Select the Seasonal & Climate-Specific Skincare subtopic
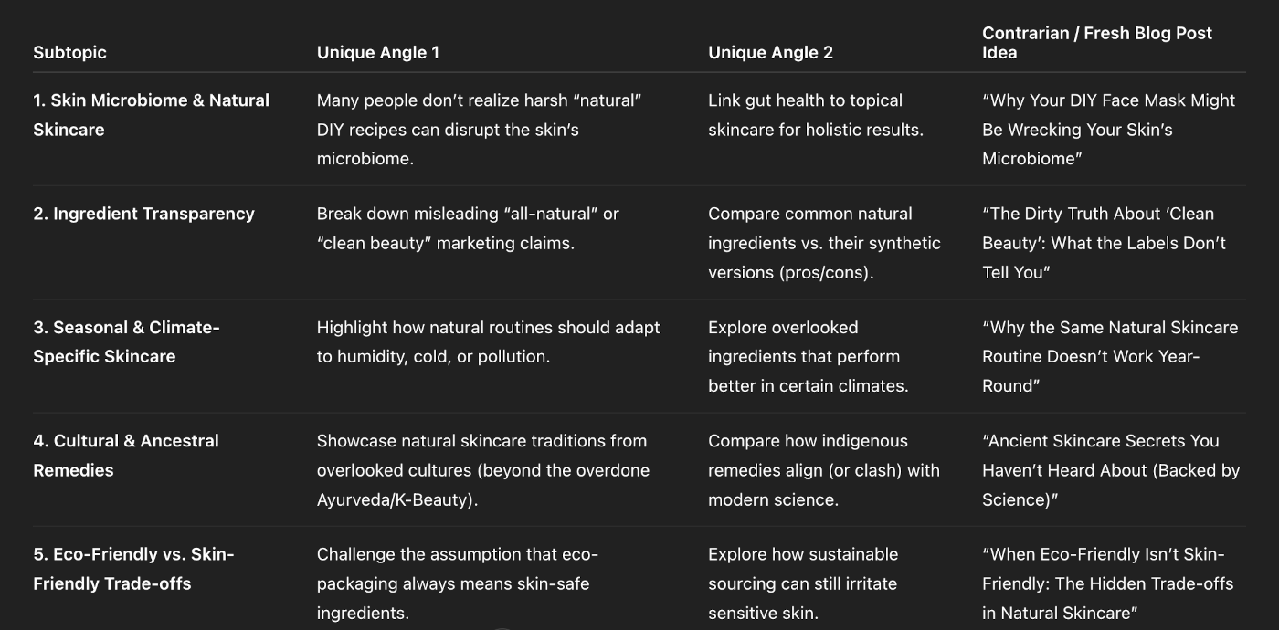The width and height of the screenshot is (1279, 630). point(126,341)
